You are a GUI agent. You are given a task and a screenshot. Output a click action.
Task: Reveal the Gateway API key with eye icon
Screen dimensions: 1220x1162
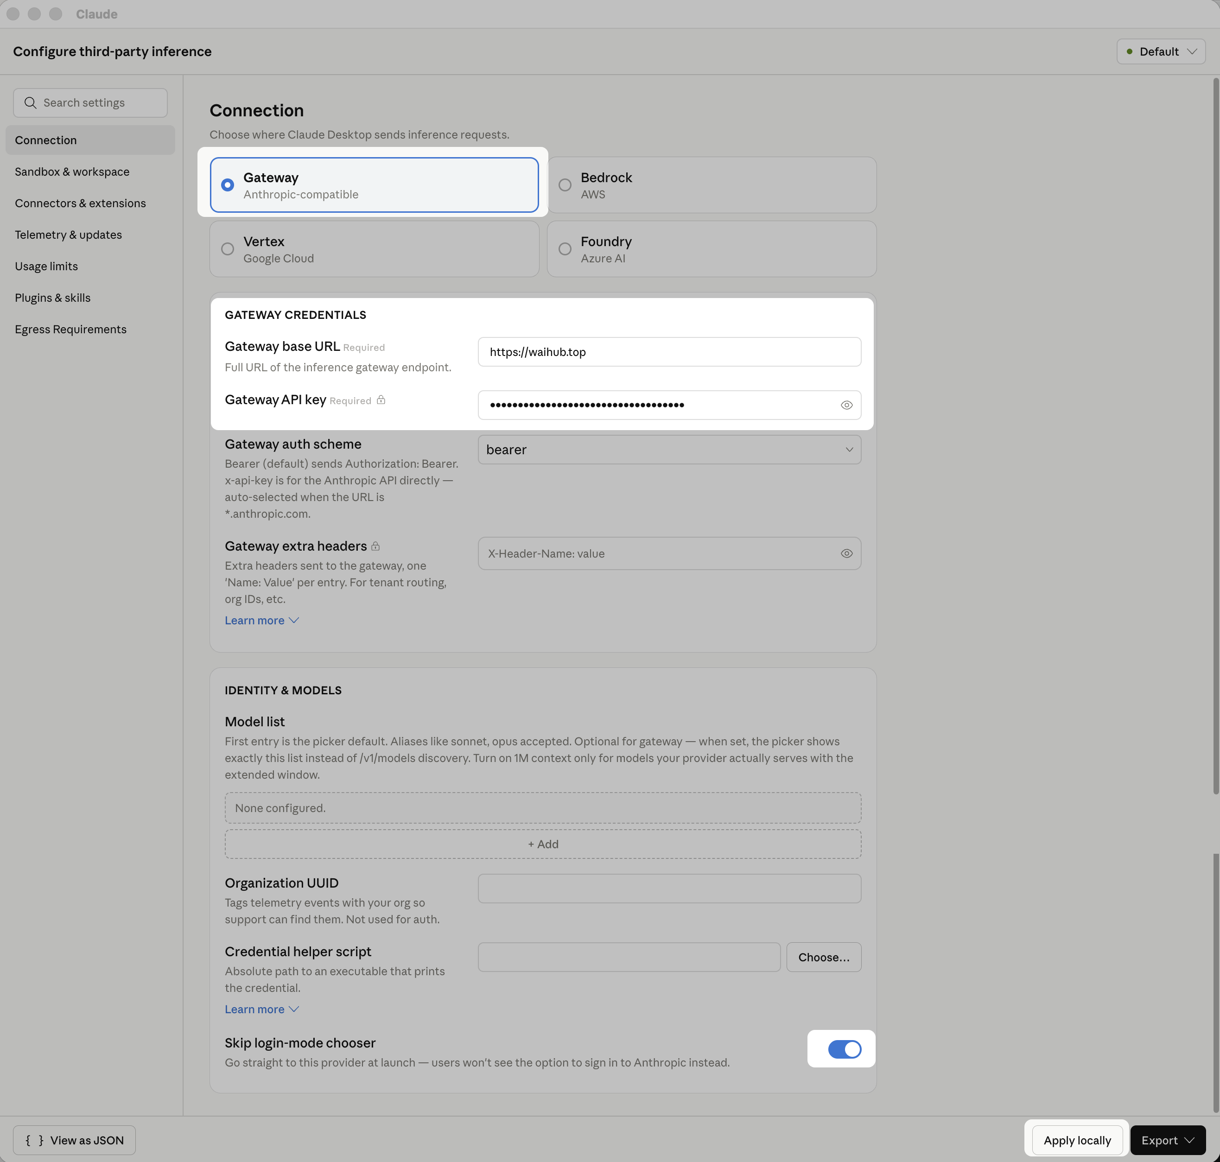[x=846, y=405]
